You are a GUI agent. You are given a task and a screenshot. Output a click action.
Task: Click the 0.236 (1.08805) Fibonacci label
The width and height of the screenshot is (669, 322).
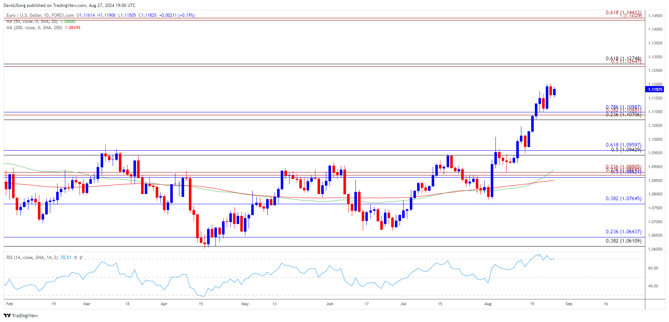click(x=623, y=167)
